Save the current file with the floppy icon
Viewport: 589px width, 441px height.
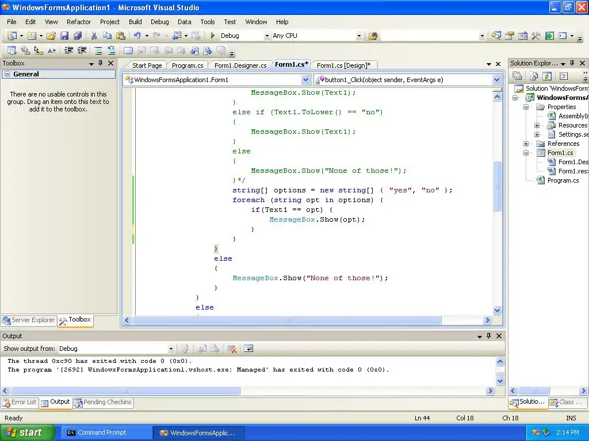tap(64, 36)
